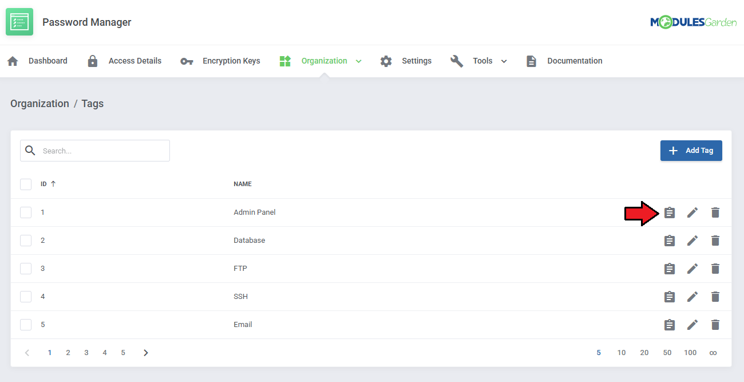Click the Password Manager app logo icon

[19, 22]
